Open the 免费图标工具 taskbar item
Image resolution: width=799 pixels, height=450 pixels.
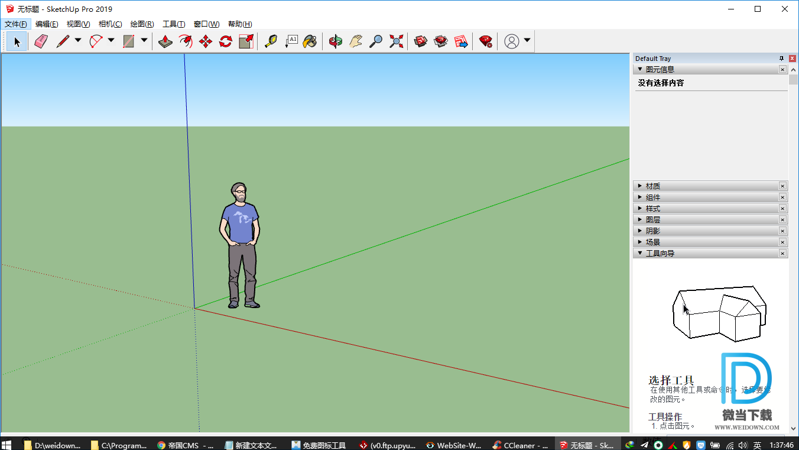pyautogui.click(x=320, y=445)
